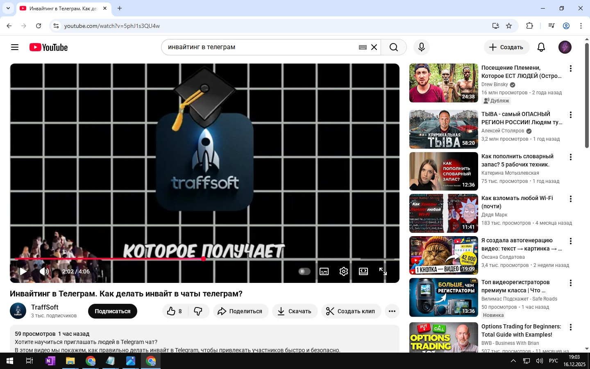590x369 pixels.
Task: Open Chrome three-dot menu
Action: point(581,26)
